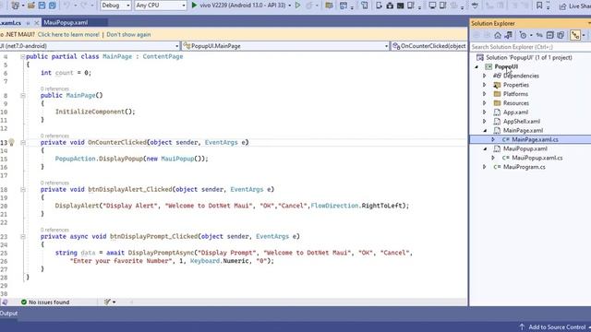Expand the MauiProgram.cs node arrow

pyautogui.click(x=485, y=167)
